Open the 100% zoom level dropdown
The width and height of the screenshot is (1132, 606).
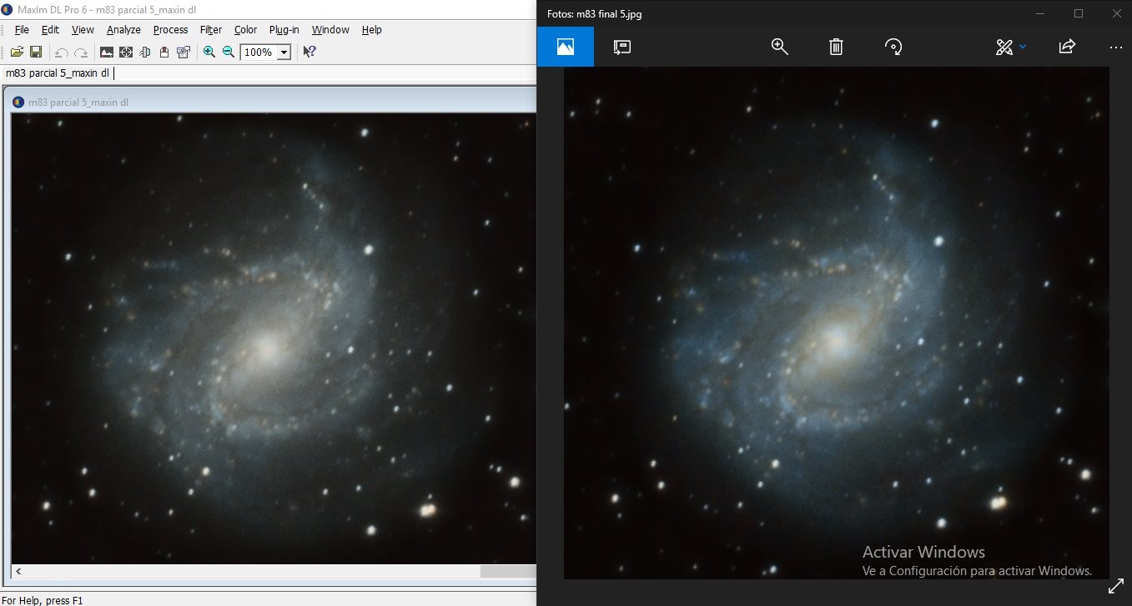click(284, 53)
